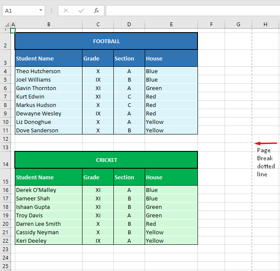Select column E header
The height and width of the screenshot is (271, 280).
pyautogui.click(x=171, y=25)
